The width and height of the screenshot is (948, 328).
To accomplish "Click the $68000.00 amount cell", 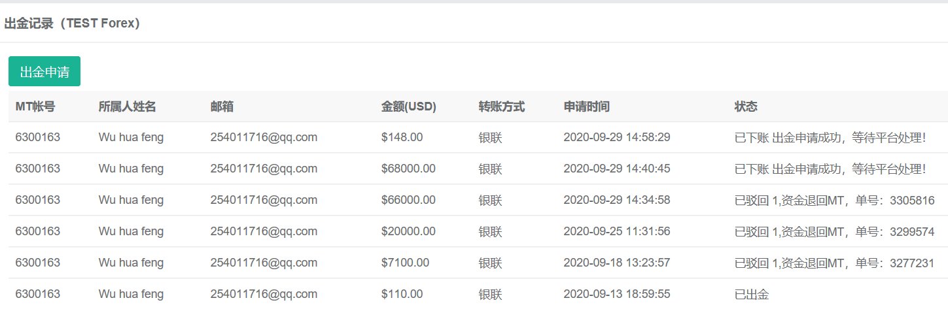I will click(x=408, y=169).
